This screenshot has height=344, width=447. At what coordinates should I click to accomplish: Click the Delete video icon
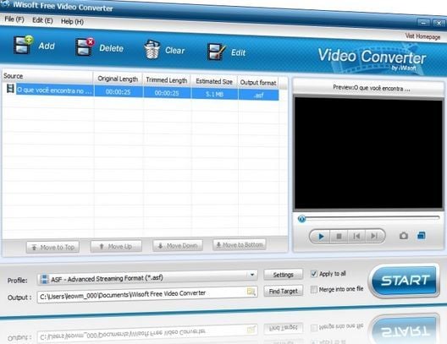(x=85, y=46)
